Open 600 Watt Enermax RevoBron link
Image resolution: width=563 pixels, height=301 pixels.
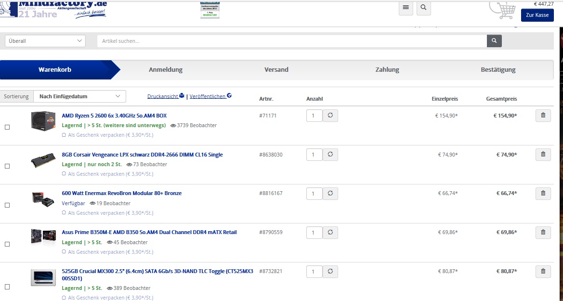122,193
